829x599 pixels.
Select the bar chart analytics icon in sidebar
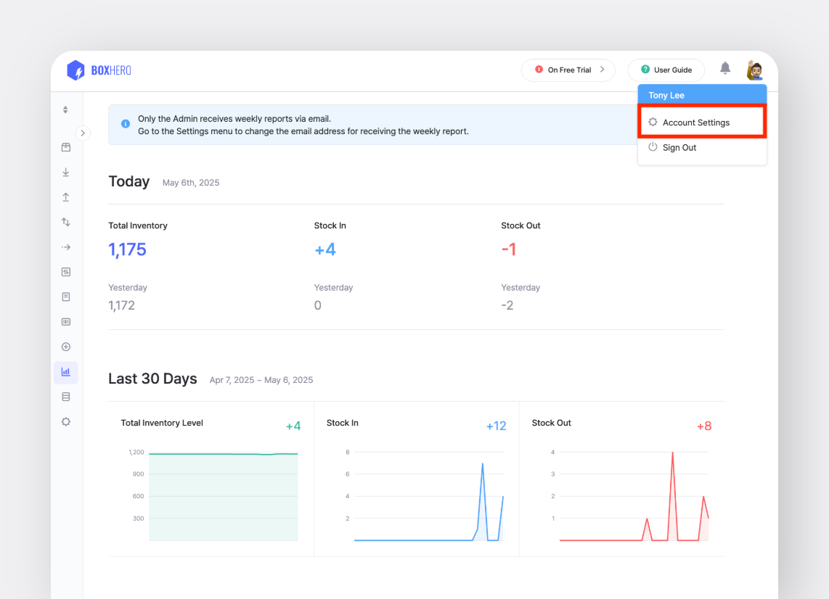[66, 372]
